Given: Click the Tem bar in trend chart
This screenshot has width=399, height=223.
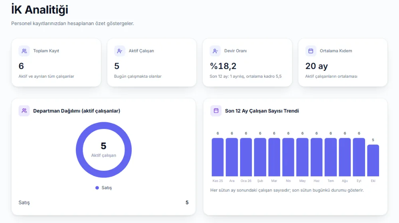Looking at the screenshot, I should pos(330,157).
